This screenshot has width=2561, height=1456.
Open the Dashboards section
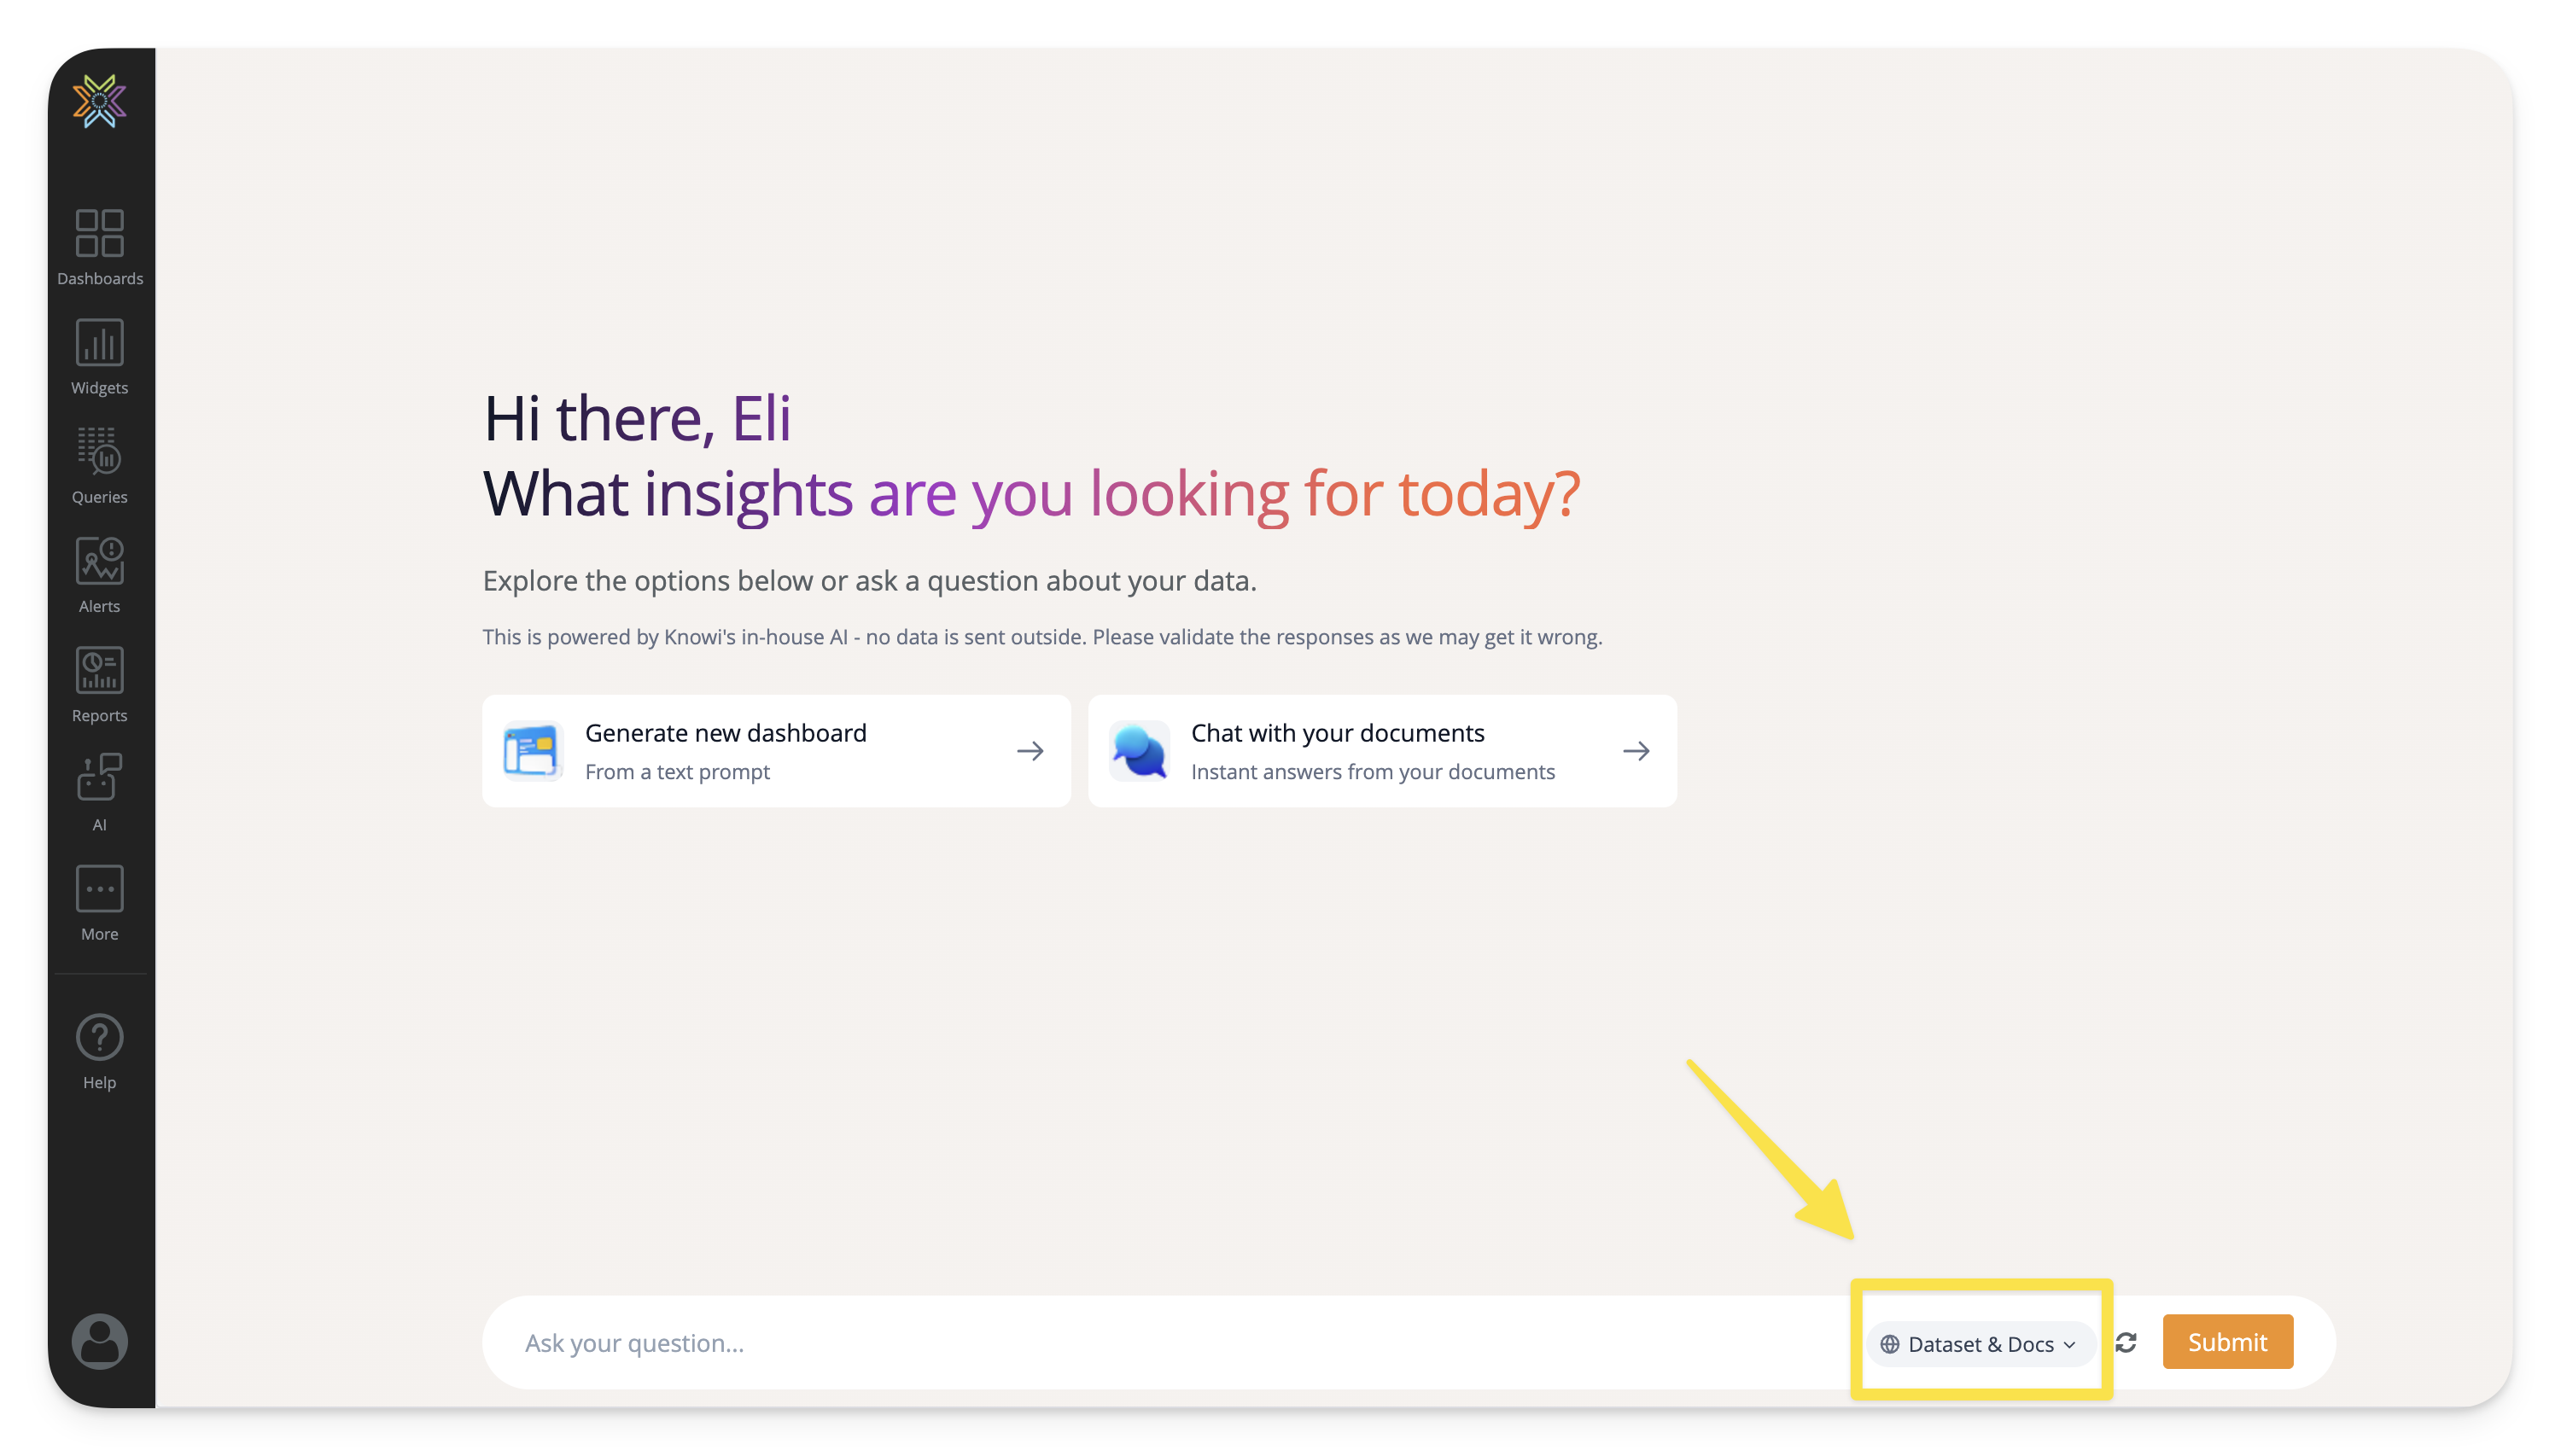(x=99, y=247)
